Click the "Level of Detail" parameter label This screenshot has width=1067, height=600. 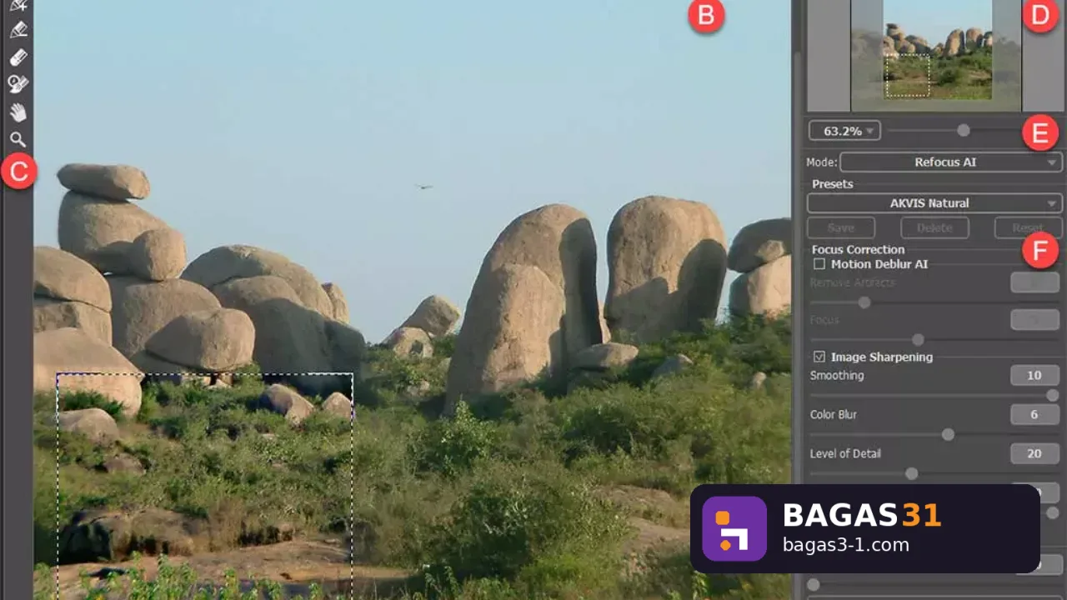pyautogui.click(x=845, y=453)
